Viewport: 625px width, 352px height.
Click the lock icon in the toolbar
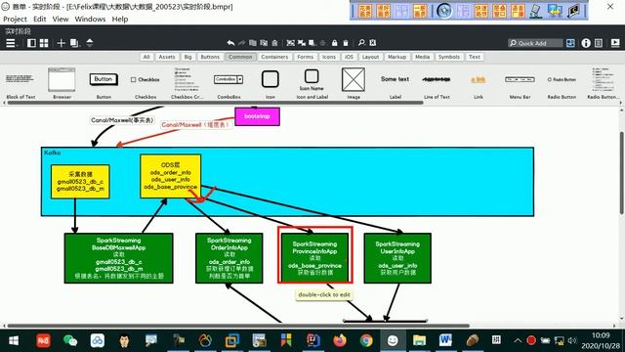tap(334, 43)
